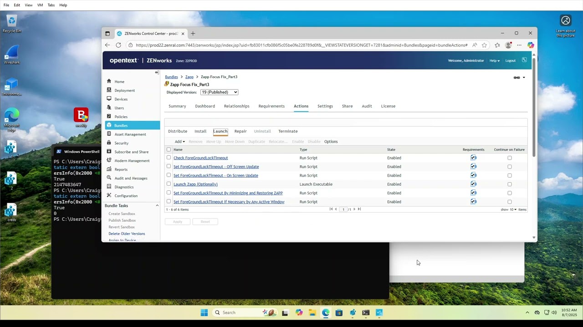Open the Repair action set tab

240,131
